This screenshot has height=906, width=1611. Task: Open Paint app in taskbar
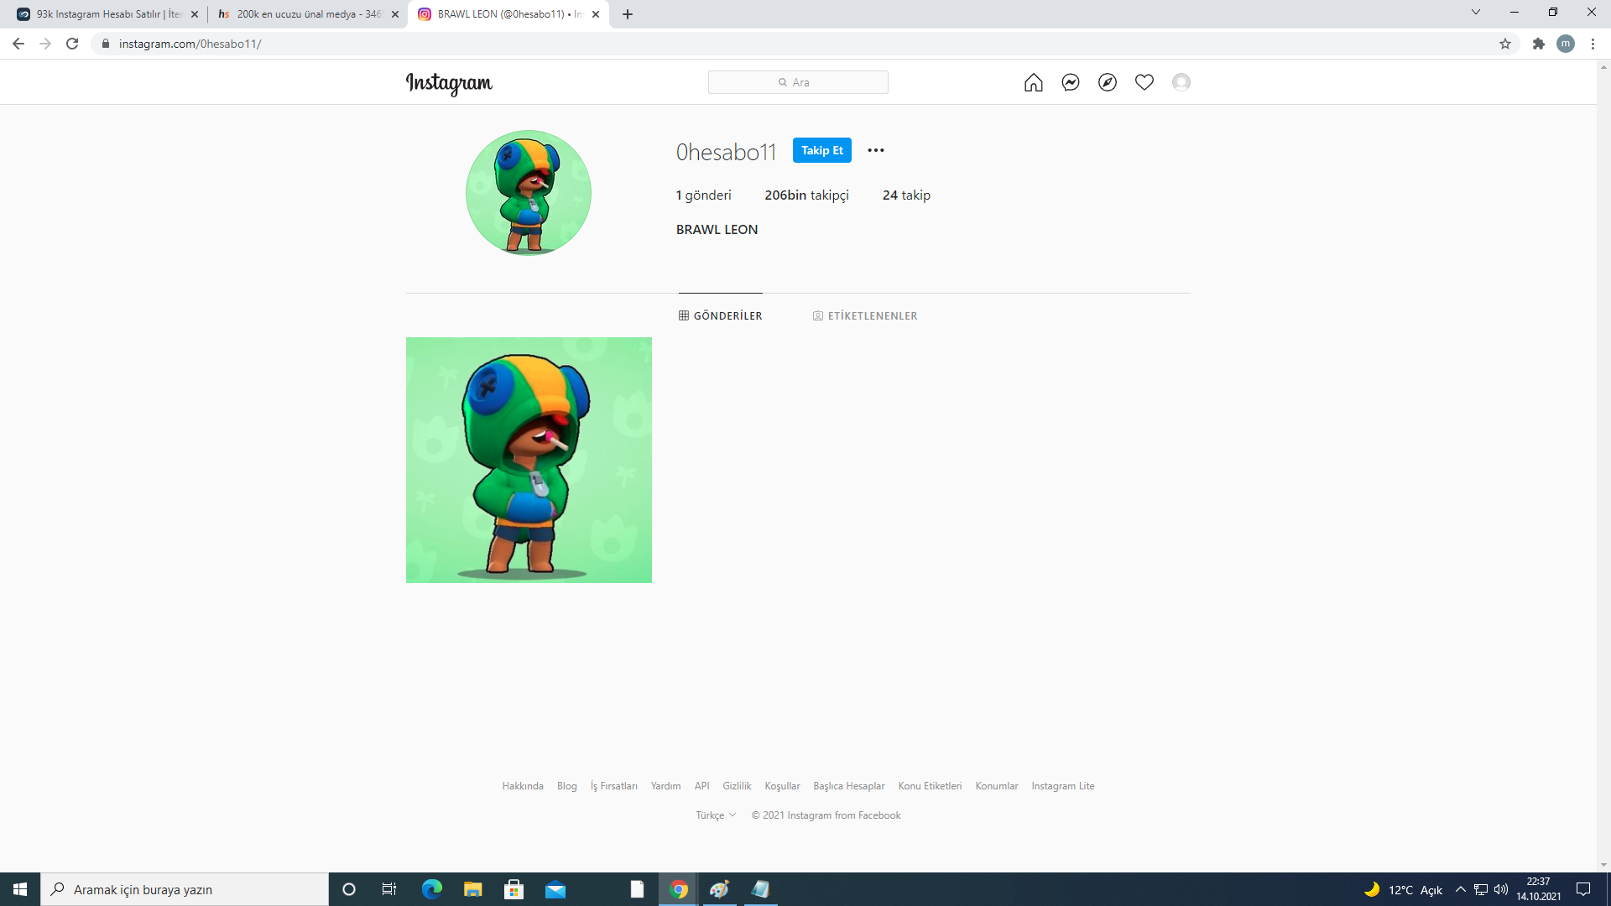coord(719,889)
